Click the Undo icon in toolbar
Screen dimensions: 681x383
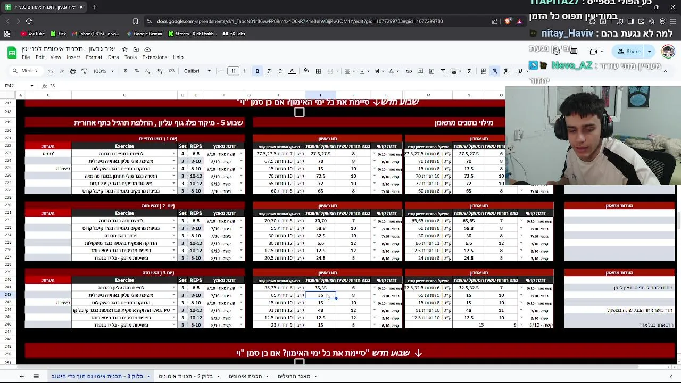(50, 71)
